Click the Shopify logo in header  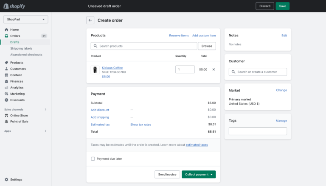pyautogui.click(x=14, y=6)
